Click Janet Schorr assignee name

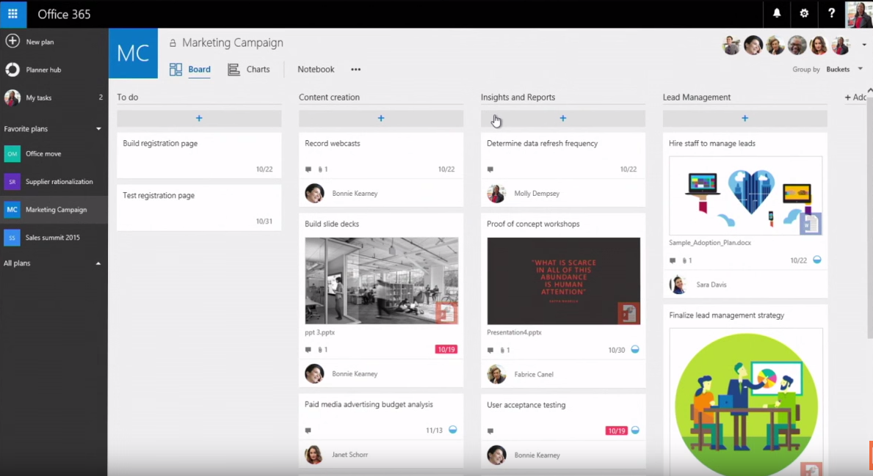coord(349,455)
